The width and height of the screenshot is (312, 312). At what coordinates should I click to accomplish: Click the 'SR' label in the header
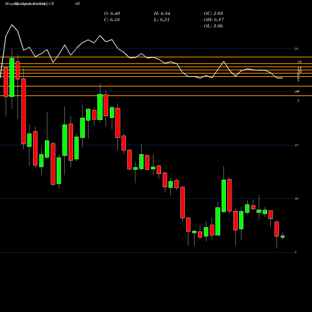pos(77,4)
